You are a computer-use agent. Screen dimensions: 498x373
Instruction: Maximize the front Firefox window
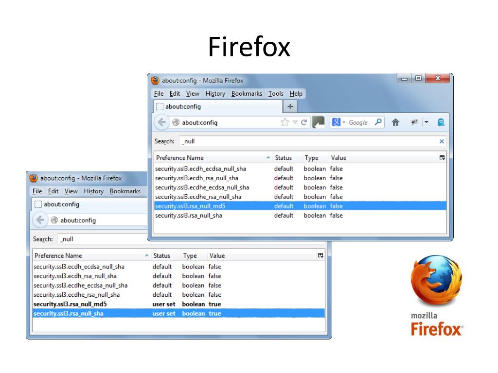click(419, 78)
